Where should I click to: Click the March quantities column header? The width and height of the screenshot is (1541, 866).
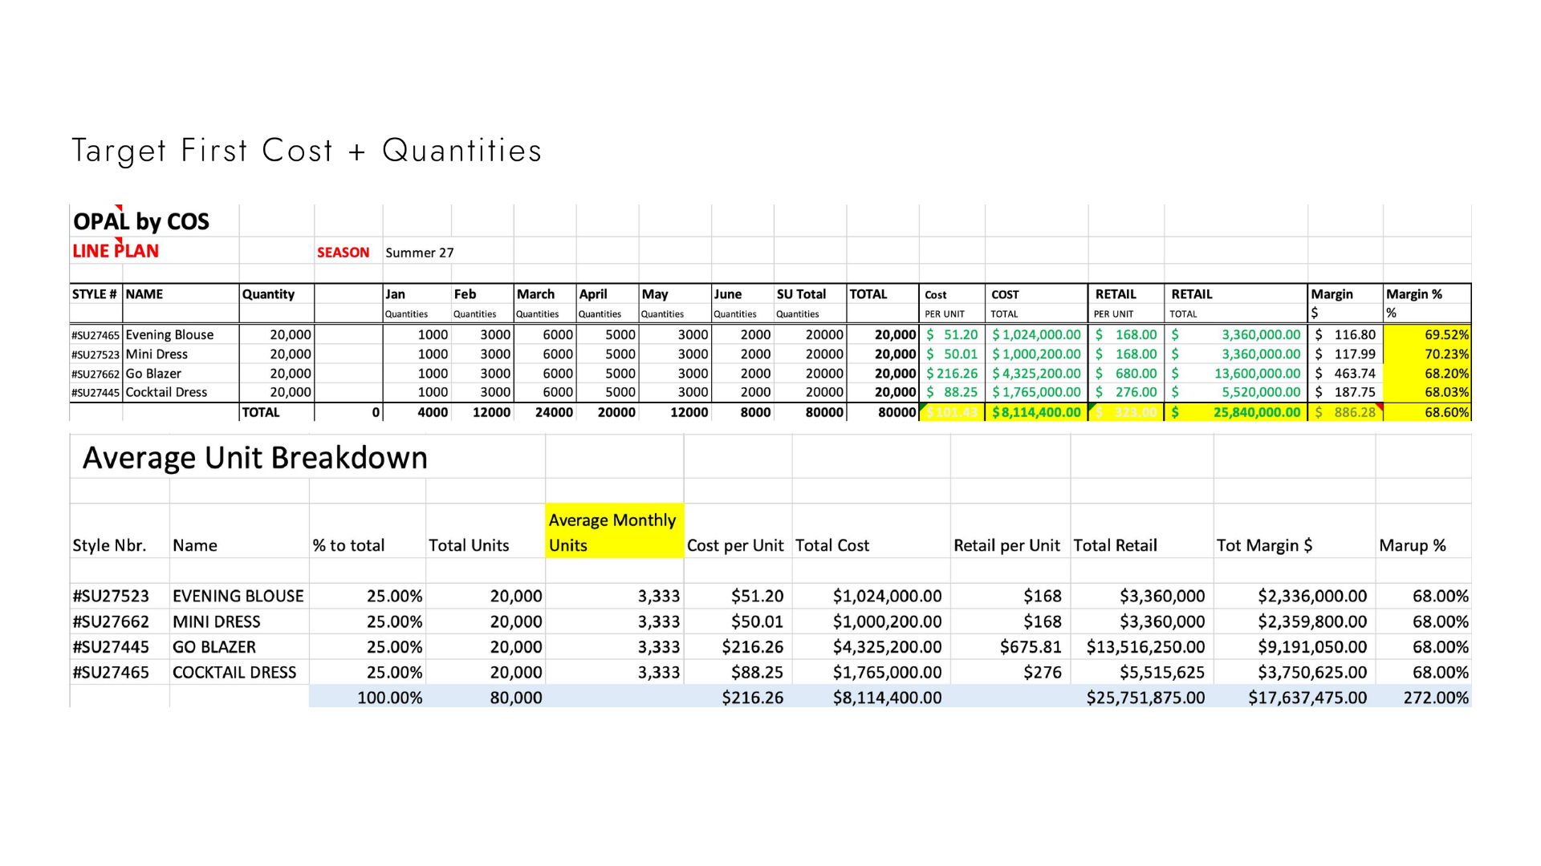[x=545, y=303]
